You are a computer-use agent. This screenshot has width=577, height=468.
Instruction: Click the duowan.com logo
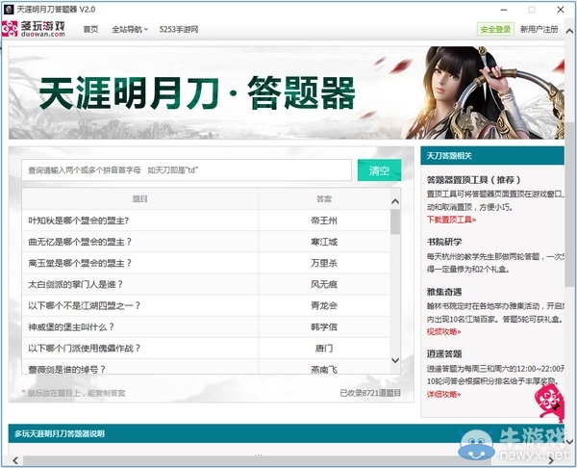point(34,29)
